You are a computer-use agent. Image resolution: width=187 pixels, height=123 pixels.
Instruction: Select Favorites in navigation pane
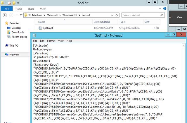click(14, 23)
